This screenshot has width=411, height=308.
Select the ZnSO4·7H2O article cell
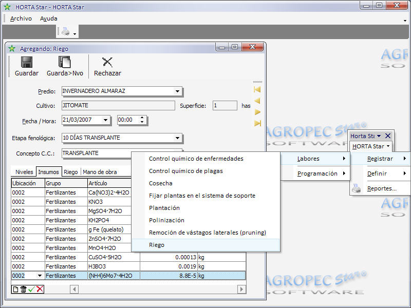pos(109,239)
